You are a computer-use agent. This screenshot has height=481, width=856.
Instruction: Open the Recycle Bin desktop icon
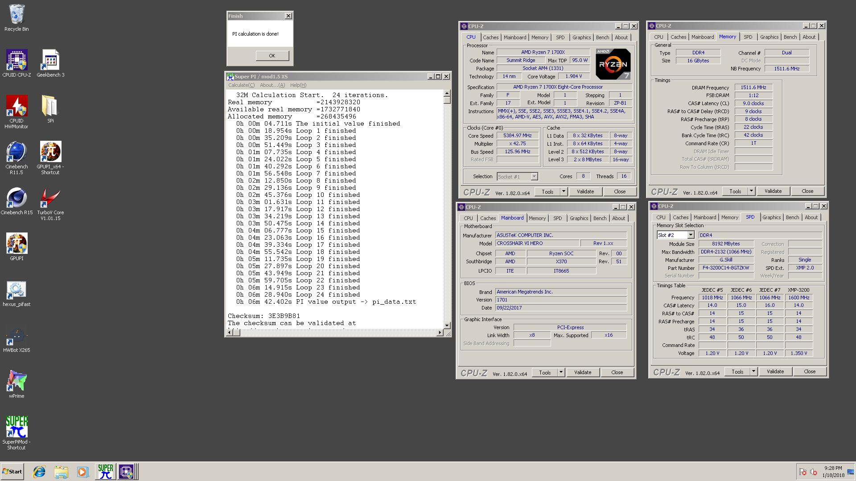coord(16,18)
